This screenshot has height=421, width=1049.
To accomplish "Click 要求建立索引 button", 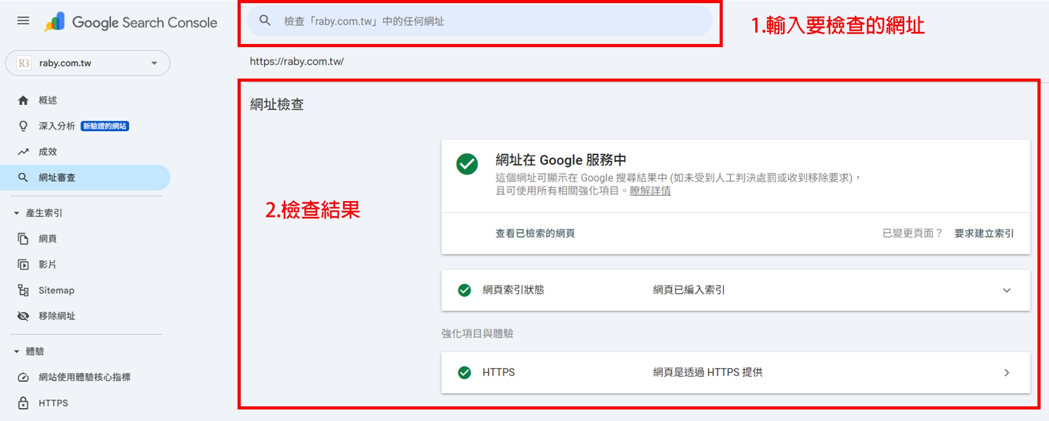I will 984,233.
